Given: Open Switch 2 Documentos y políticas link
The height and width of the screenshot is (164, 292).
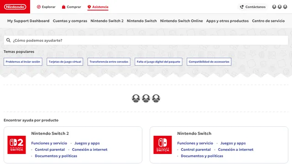Looking at the screenshot, I should (x=56, y=156).
